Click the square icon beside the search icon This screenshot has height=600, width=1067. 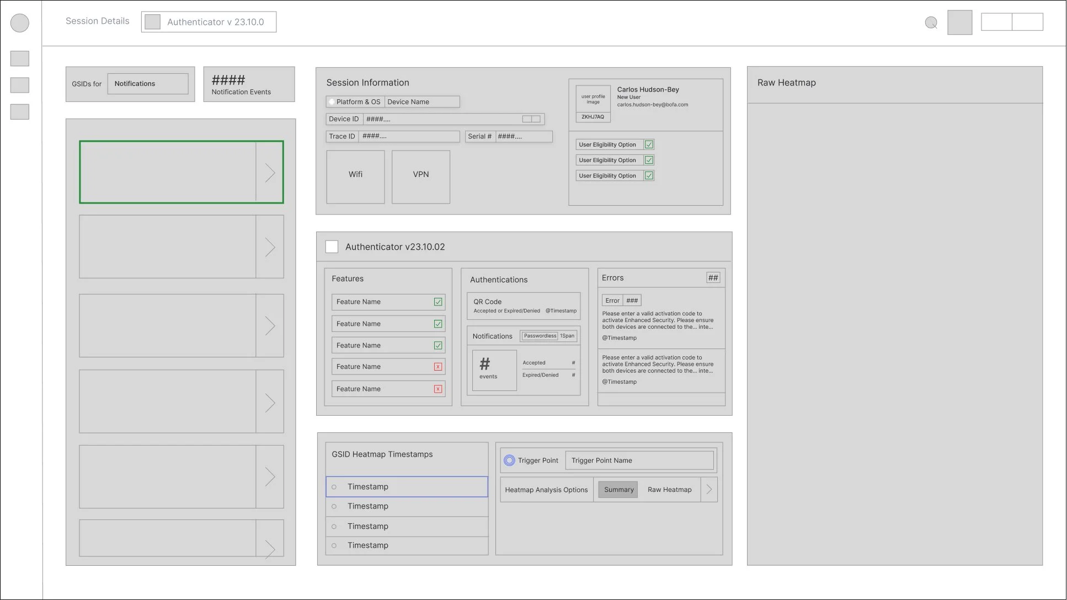959,23
